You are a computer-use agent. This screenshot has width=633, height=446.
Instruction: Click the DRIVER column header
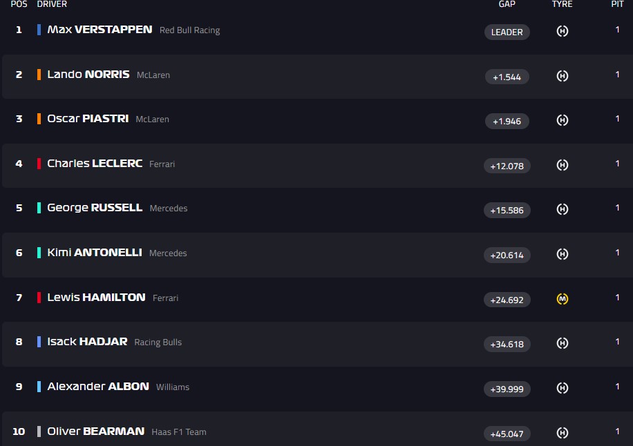click(x=52, y=4)
